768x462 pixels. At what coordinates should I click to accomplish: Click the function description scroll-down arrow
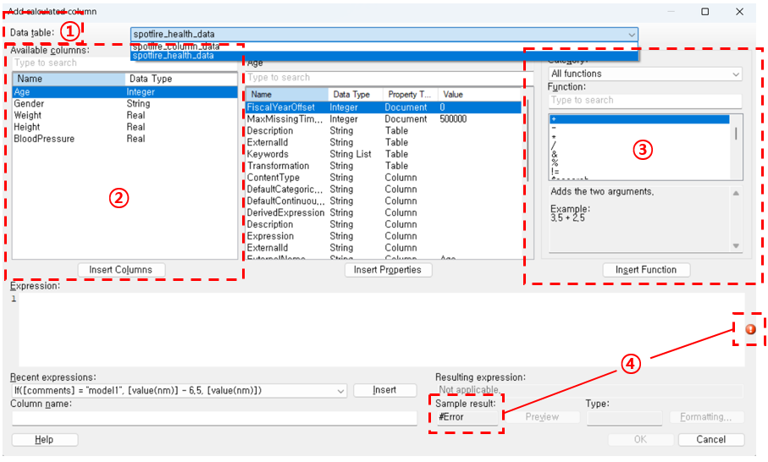[736, 246]
